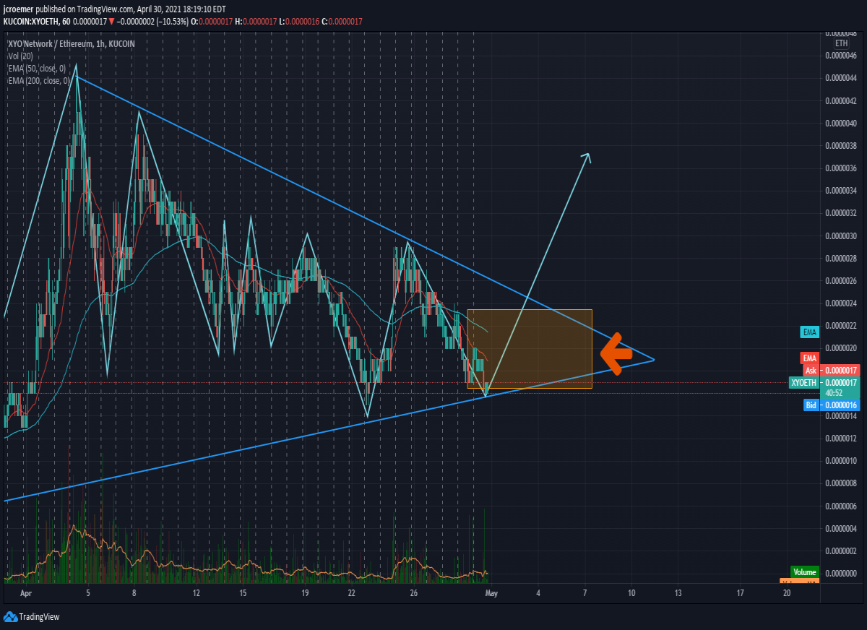Click price axis value '0.0000036'
Image resolution: width=867 pixels, height=630 pixels.
click(x=841, y=168)
